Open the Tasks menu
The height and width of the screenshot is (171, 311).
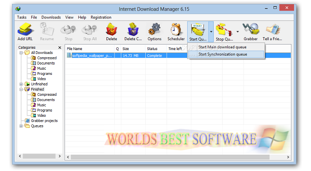(x=22, y=18)
